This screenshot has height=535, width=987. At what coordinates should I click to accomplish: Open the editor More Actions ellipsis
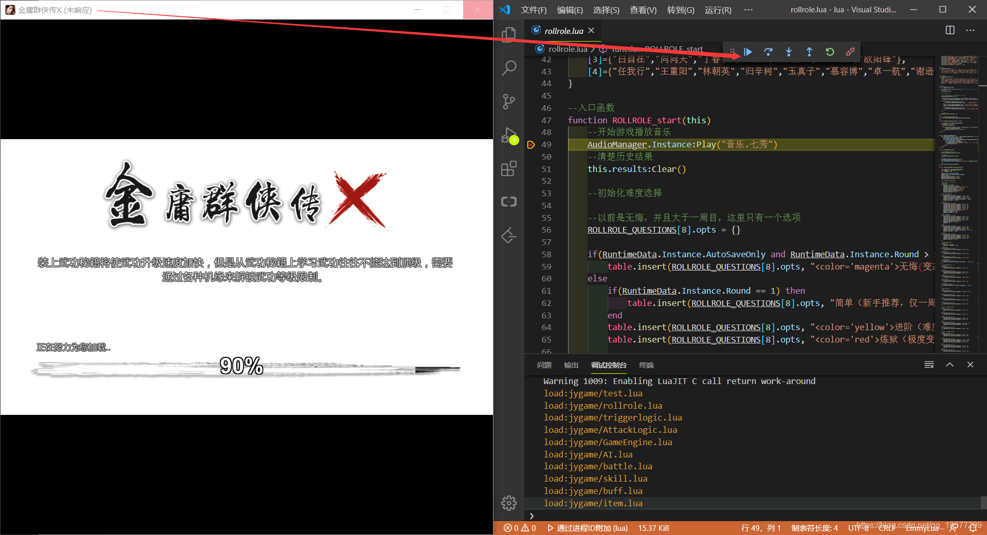tap(970, 30)
